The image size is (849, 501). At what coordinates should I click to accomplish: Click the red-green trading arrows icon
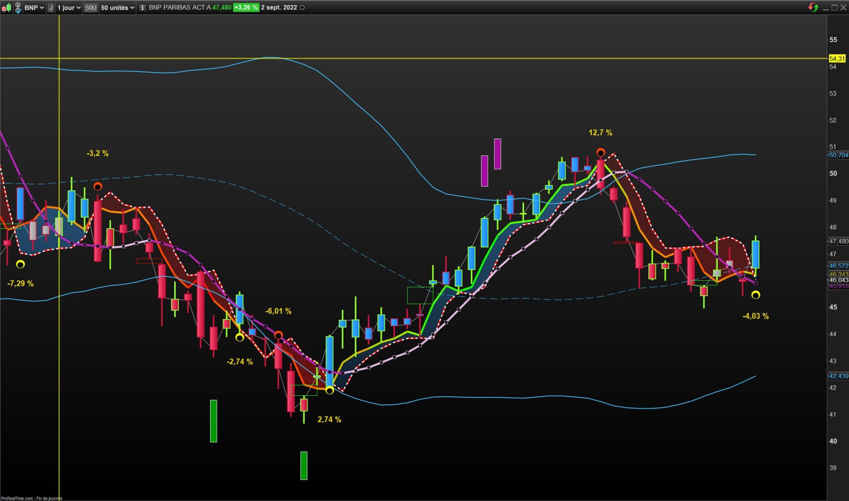click(x=813, y=7)
